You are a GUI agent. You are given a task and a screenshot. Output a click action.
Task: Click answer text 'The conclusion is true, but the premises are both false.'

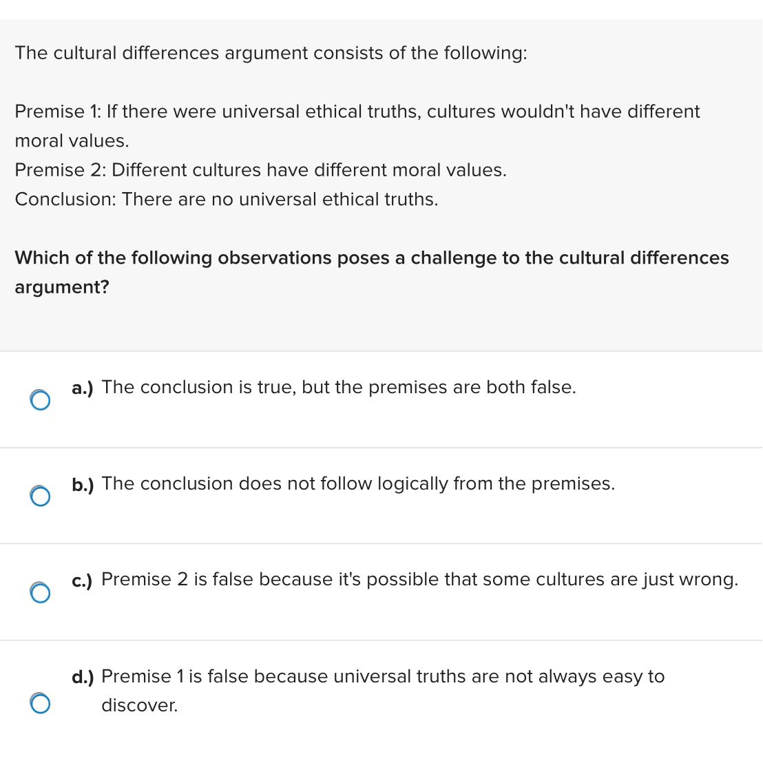339,387
